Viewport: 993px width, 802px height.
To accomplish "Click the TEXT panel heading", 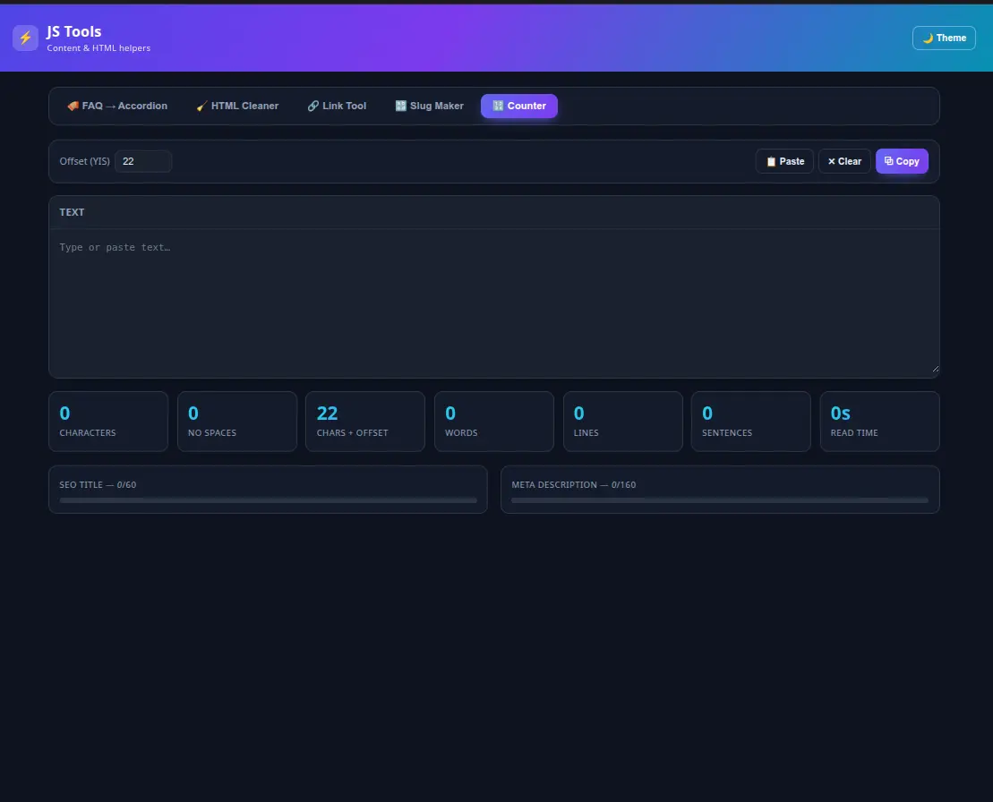I will [x=72, y=212].
